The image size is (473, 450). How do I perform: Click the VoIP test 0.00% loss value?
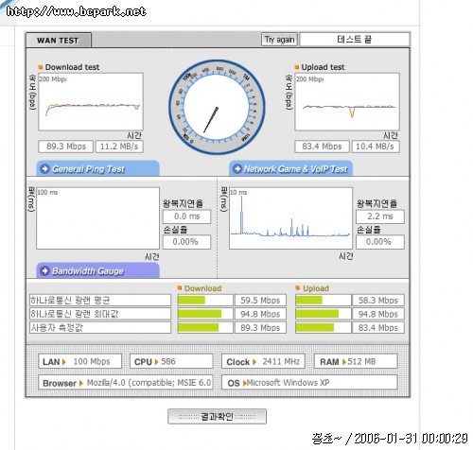[x=380, y=242]
